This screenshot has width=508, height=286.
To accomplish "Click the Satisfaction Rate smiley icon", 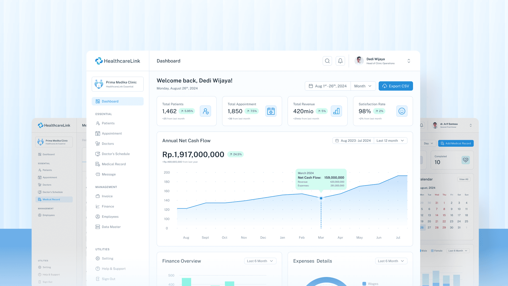I will click(x=402, y=111).
